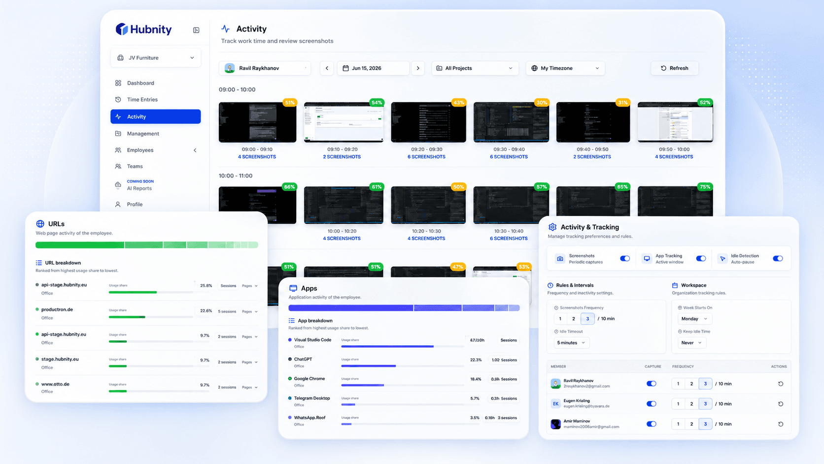This screenshot has height=464, width=824.
Task: Click calendar icon in Jun 15, 2026 field
Action: click(x=345, y=68)
